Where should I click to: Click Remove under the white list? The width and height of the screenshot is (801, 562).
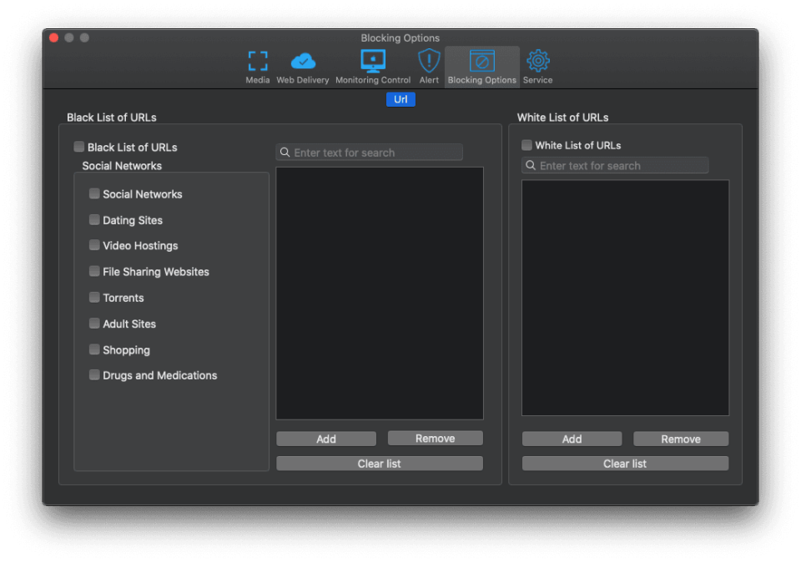(x=681, y=439)
